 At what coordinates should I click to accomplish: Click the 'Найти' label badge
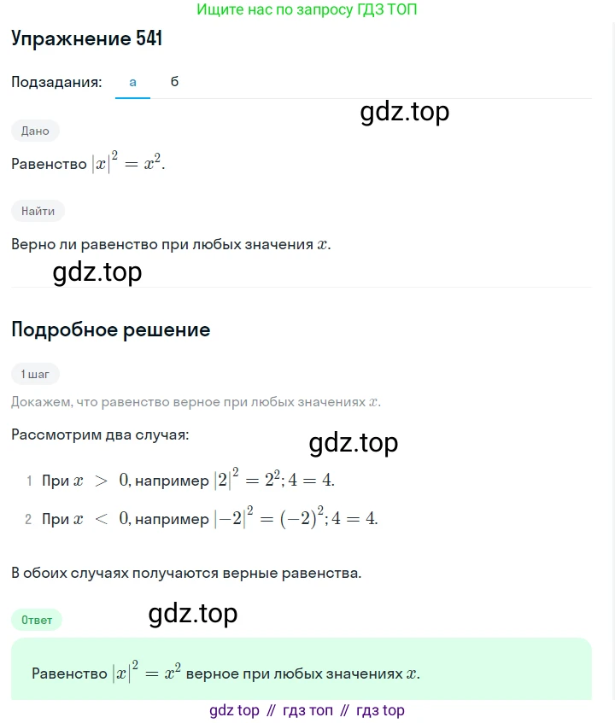click(x=38, y=211)
